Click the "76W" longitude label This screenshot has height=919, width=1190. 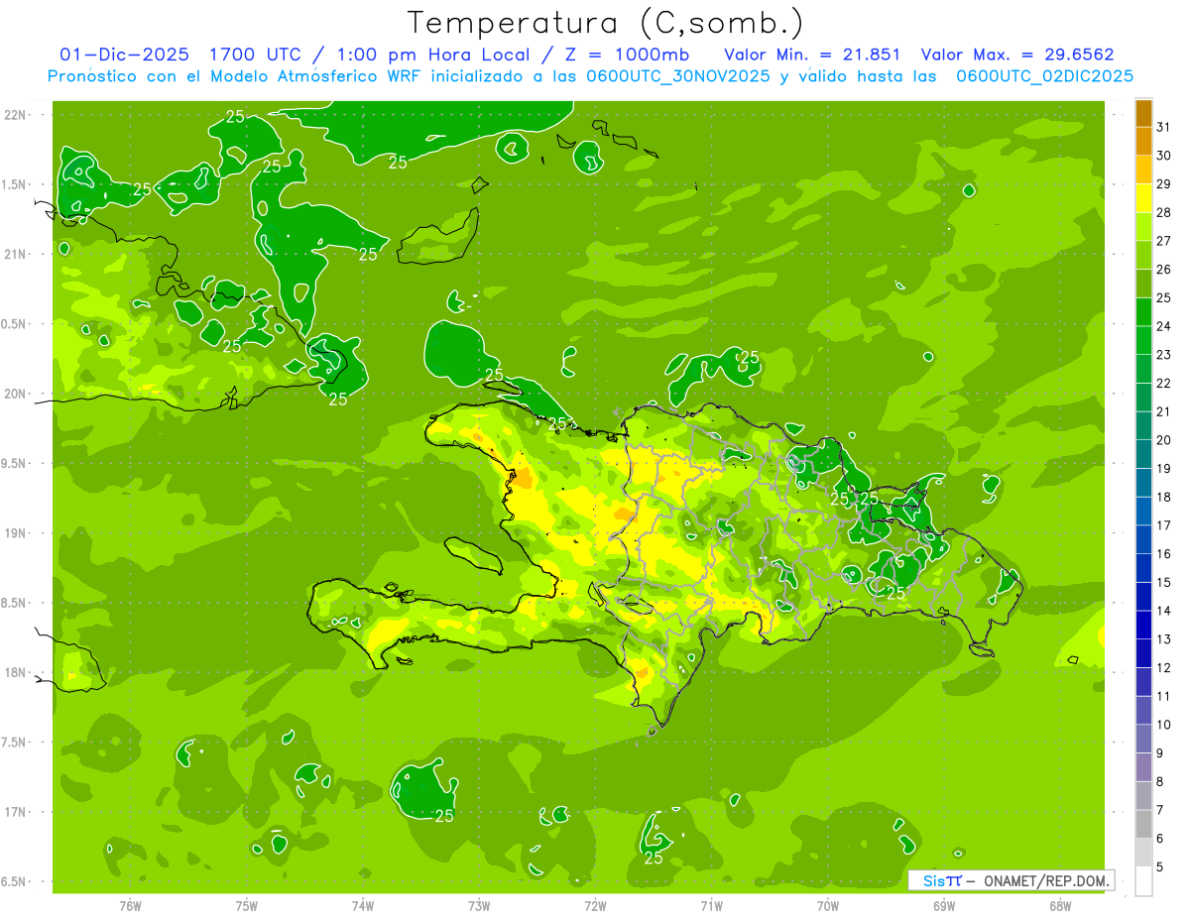pos(130,906)
